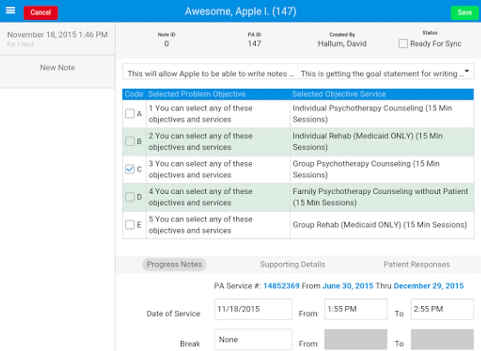
Task: Click the Group Psychotherapy Counseling service row
Action: click(366, 169)
